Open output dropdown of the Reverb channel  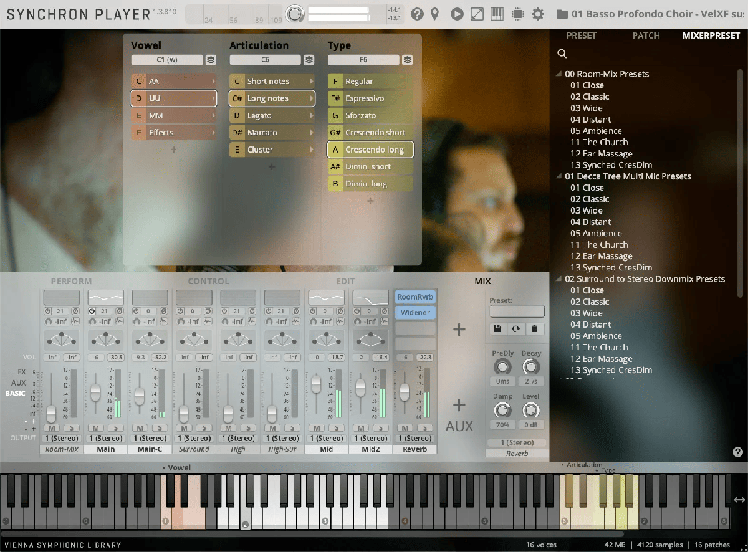tap(415, 439)
